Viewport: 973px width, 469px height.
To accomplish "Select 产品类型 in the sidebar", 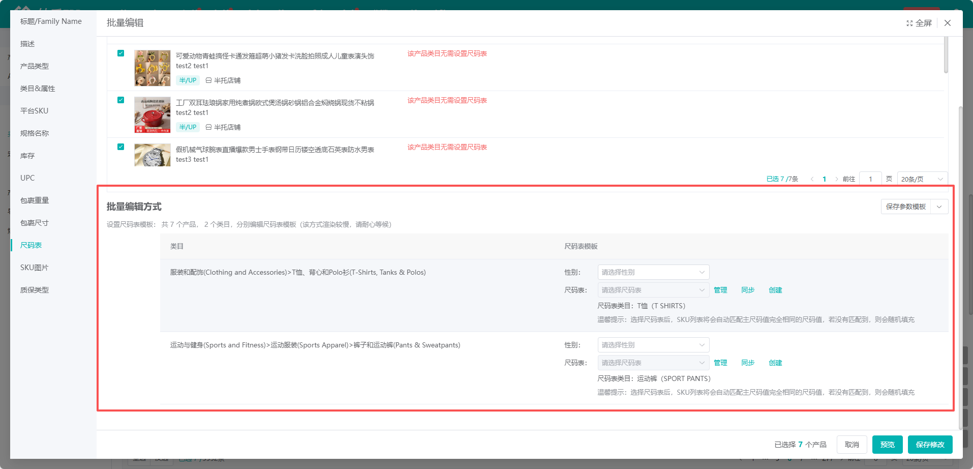I will (35, 66).
